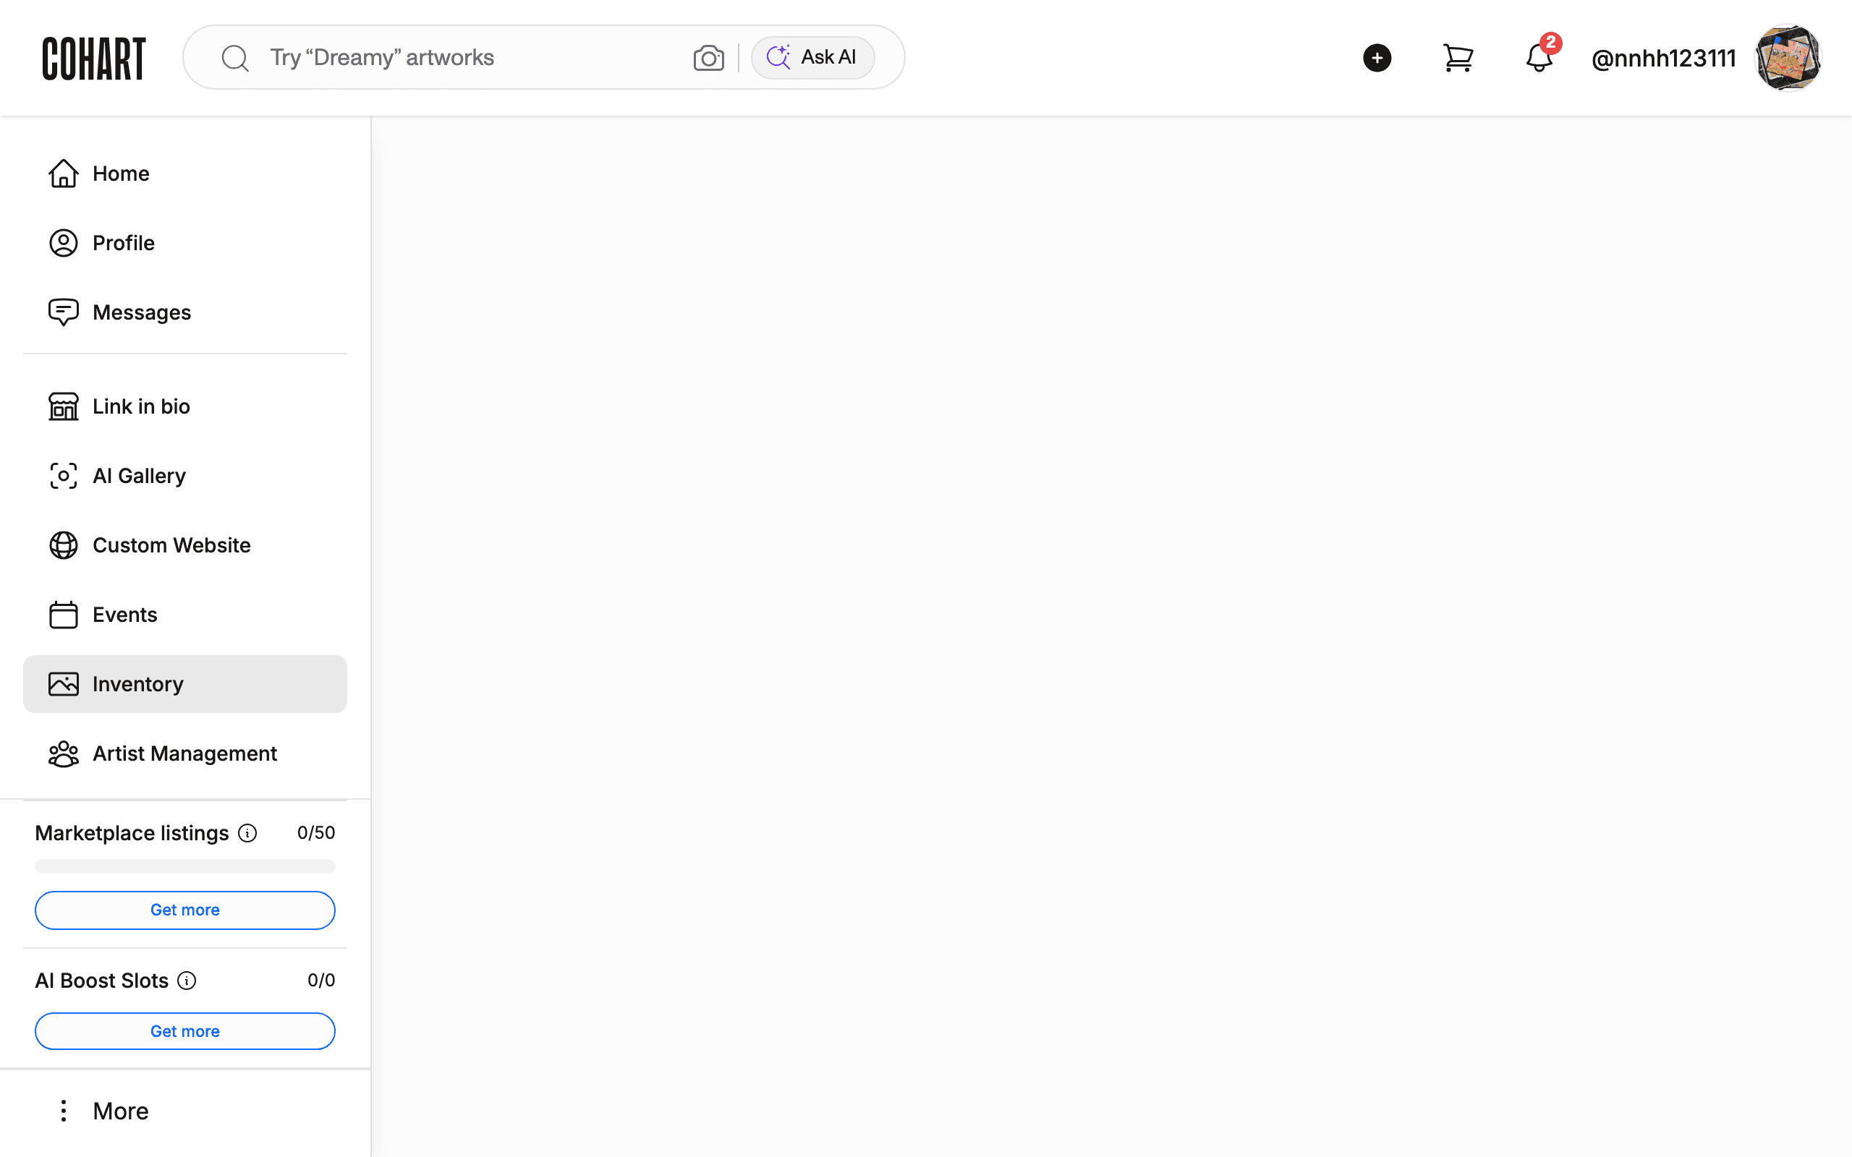Viewport: 1852px width, 1157px height.
Task: Click the red notification badge 2
Action: (x=1550, y=43)
